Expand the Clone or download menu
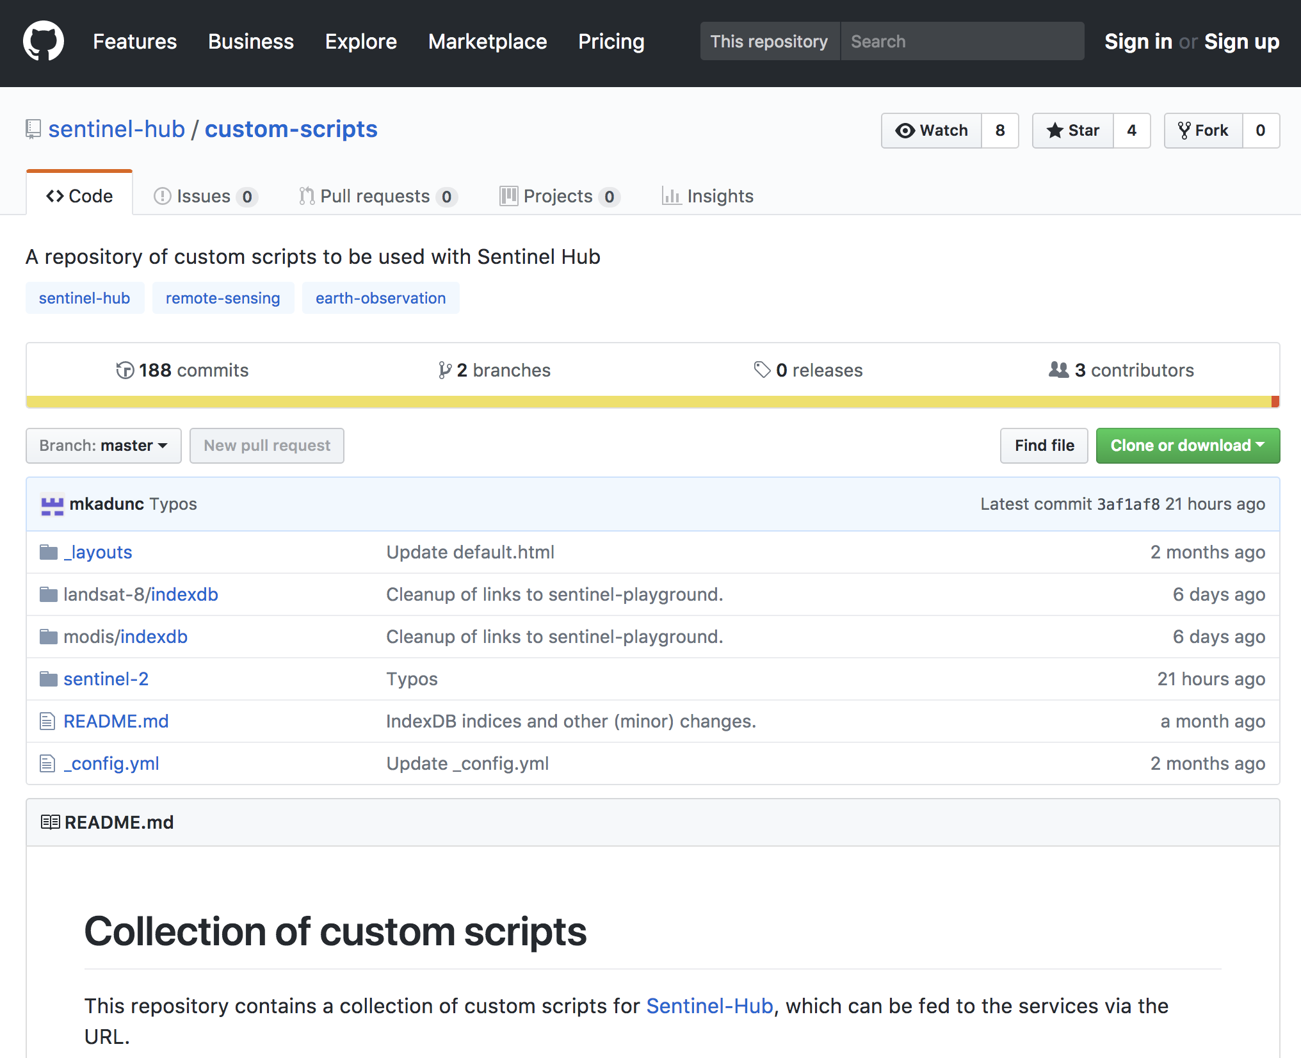This screenshot has width=1301, height=1058. pos(1188,446)
